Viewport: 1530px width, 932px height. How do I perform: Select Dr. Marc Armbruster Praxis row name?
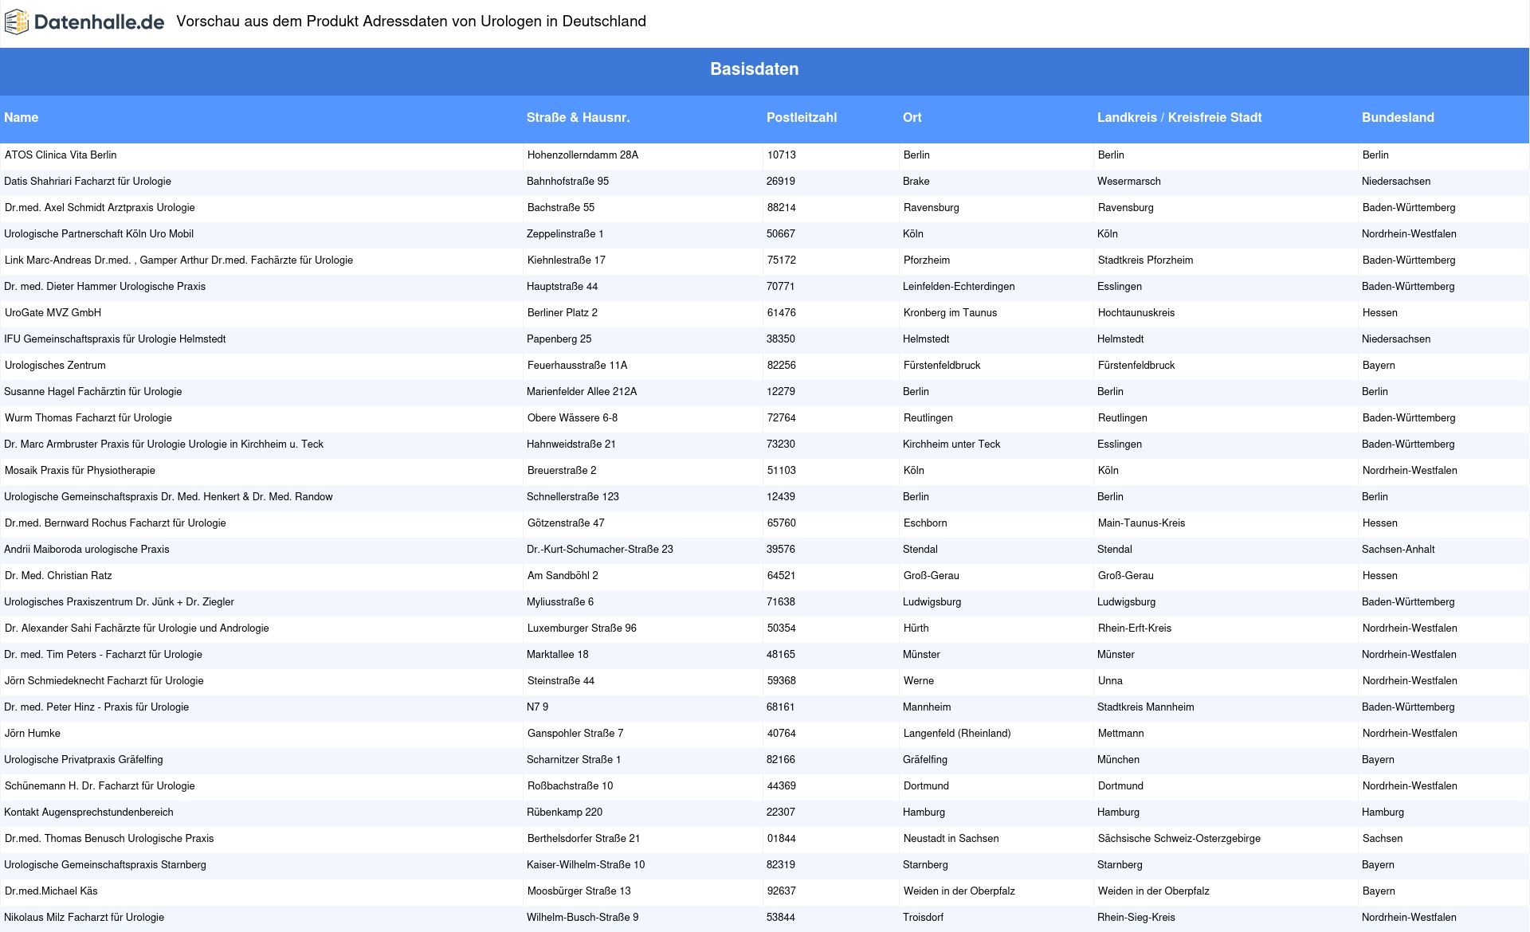point(163,444)
